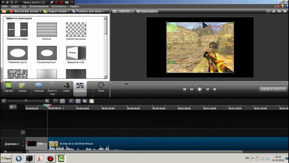Click the open project folder icon

coord(4,11)
